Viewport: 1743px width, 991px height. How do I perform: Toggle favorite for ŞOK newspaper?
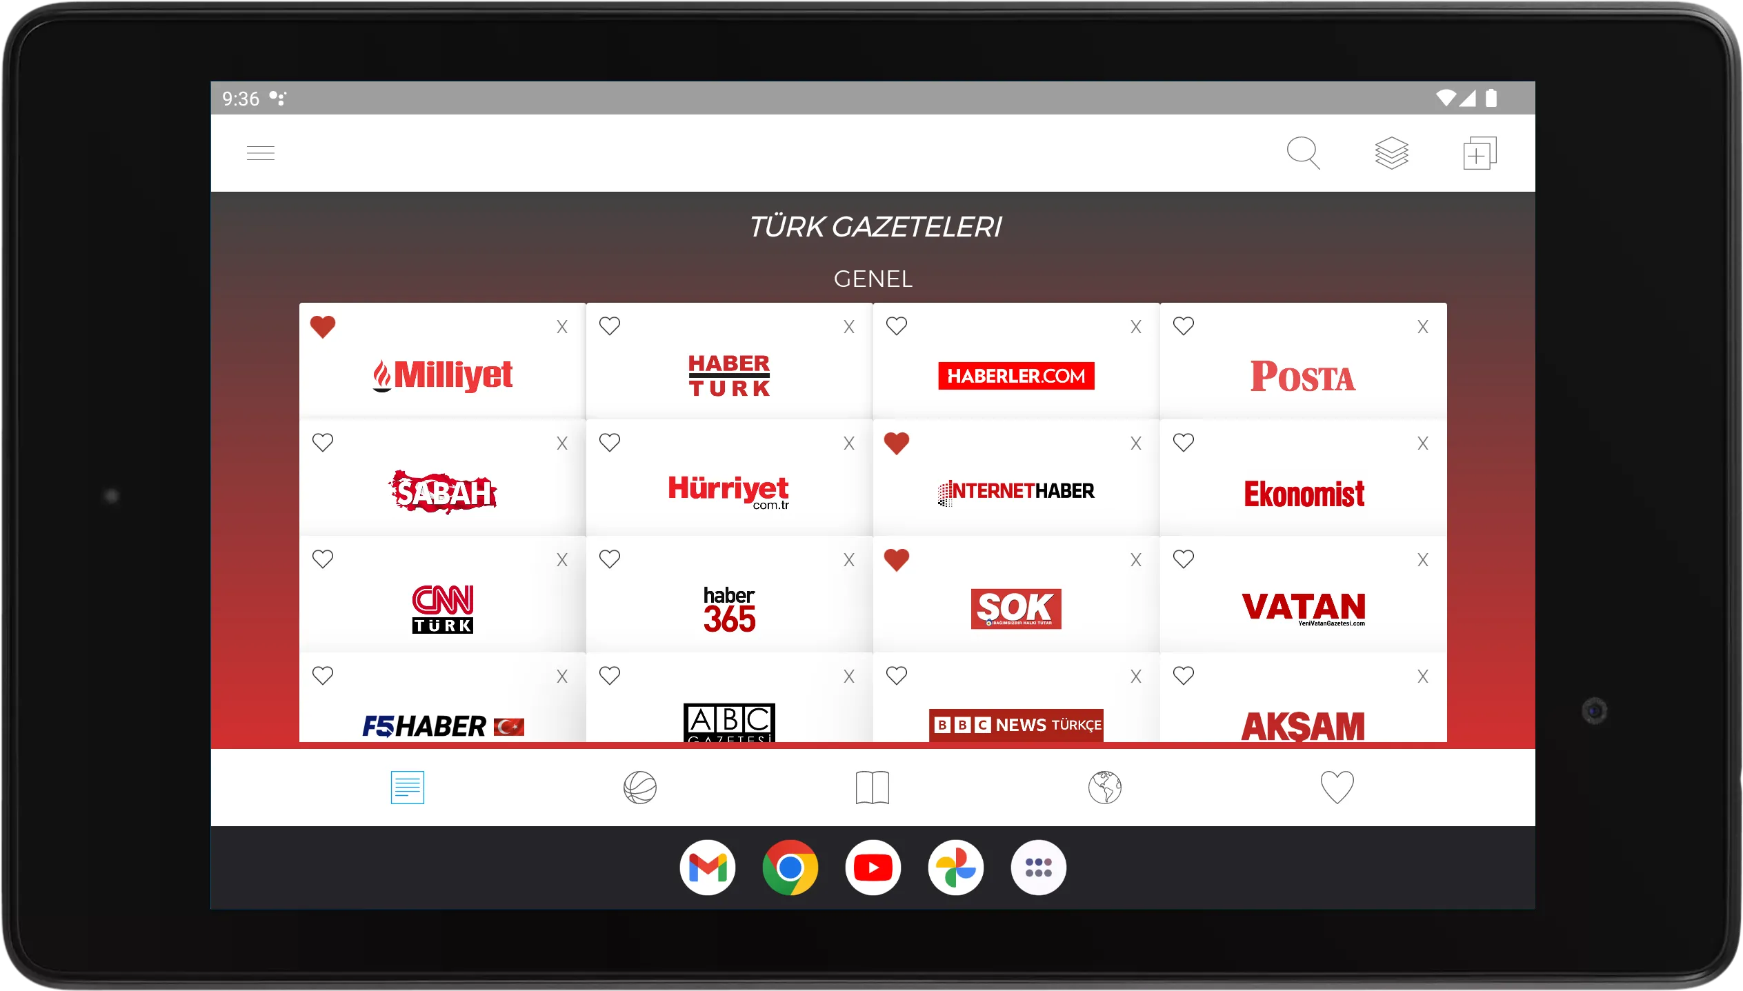point(897,559)
